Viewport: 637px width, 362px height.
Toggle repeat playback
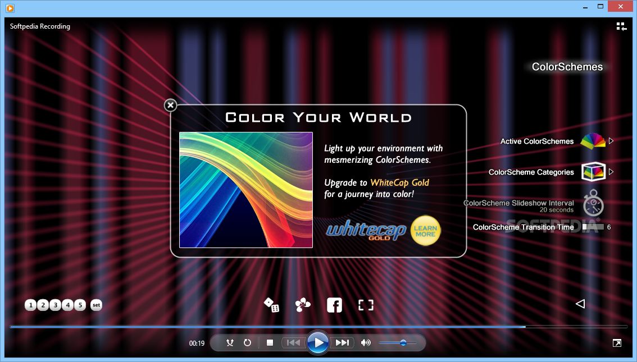click(247, 342)
